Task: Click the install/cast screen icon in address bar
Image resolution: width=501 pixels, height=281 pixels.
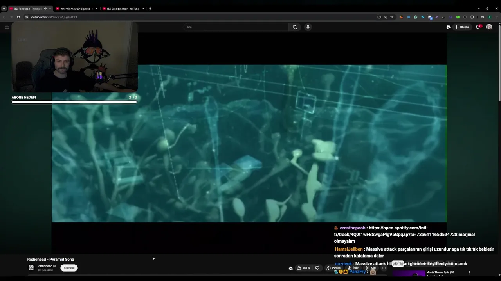Action: [x=379, y=17]
